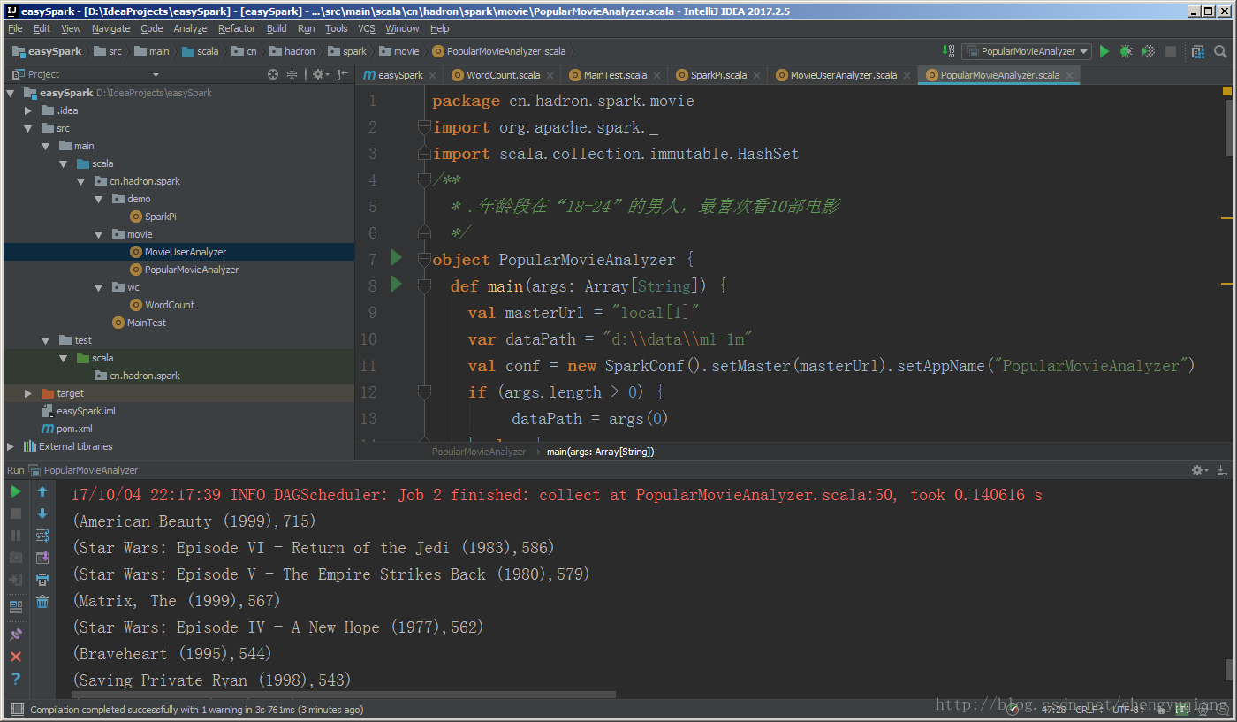Open Project Structure from the main toolbar
Viewport: 1237px width, 722px height.
(x=1198, y=51)
